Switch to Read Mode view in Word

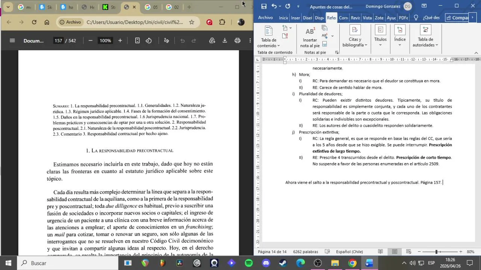click(x=381, y=252)
